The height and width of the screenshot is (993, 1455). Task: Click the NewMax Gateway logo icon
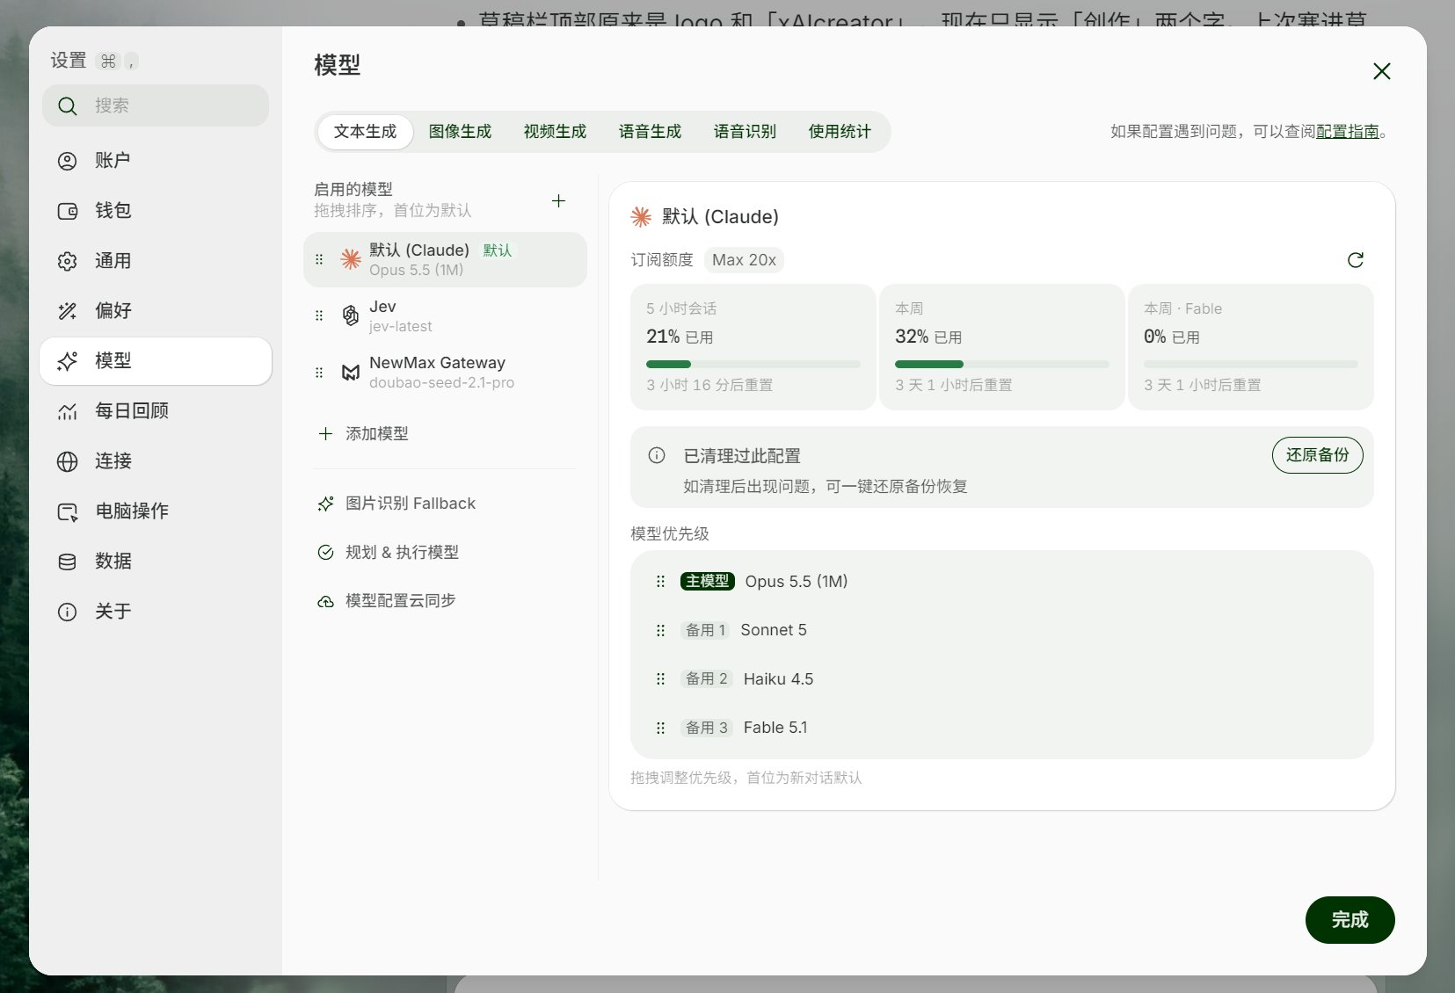(x=350, y=373)
